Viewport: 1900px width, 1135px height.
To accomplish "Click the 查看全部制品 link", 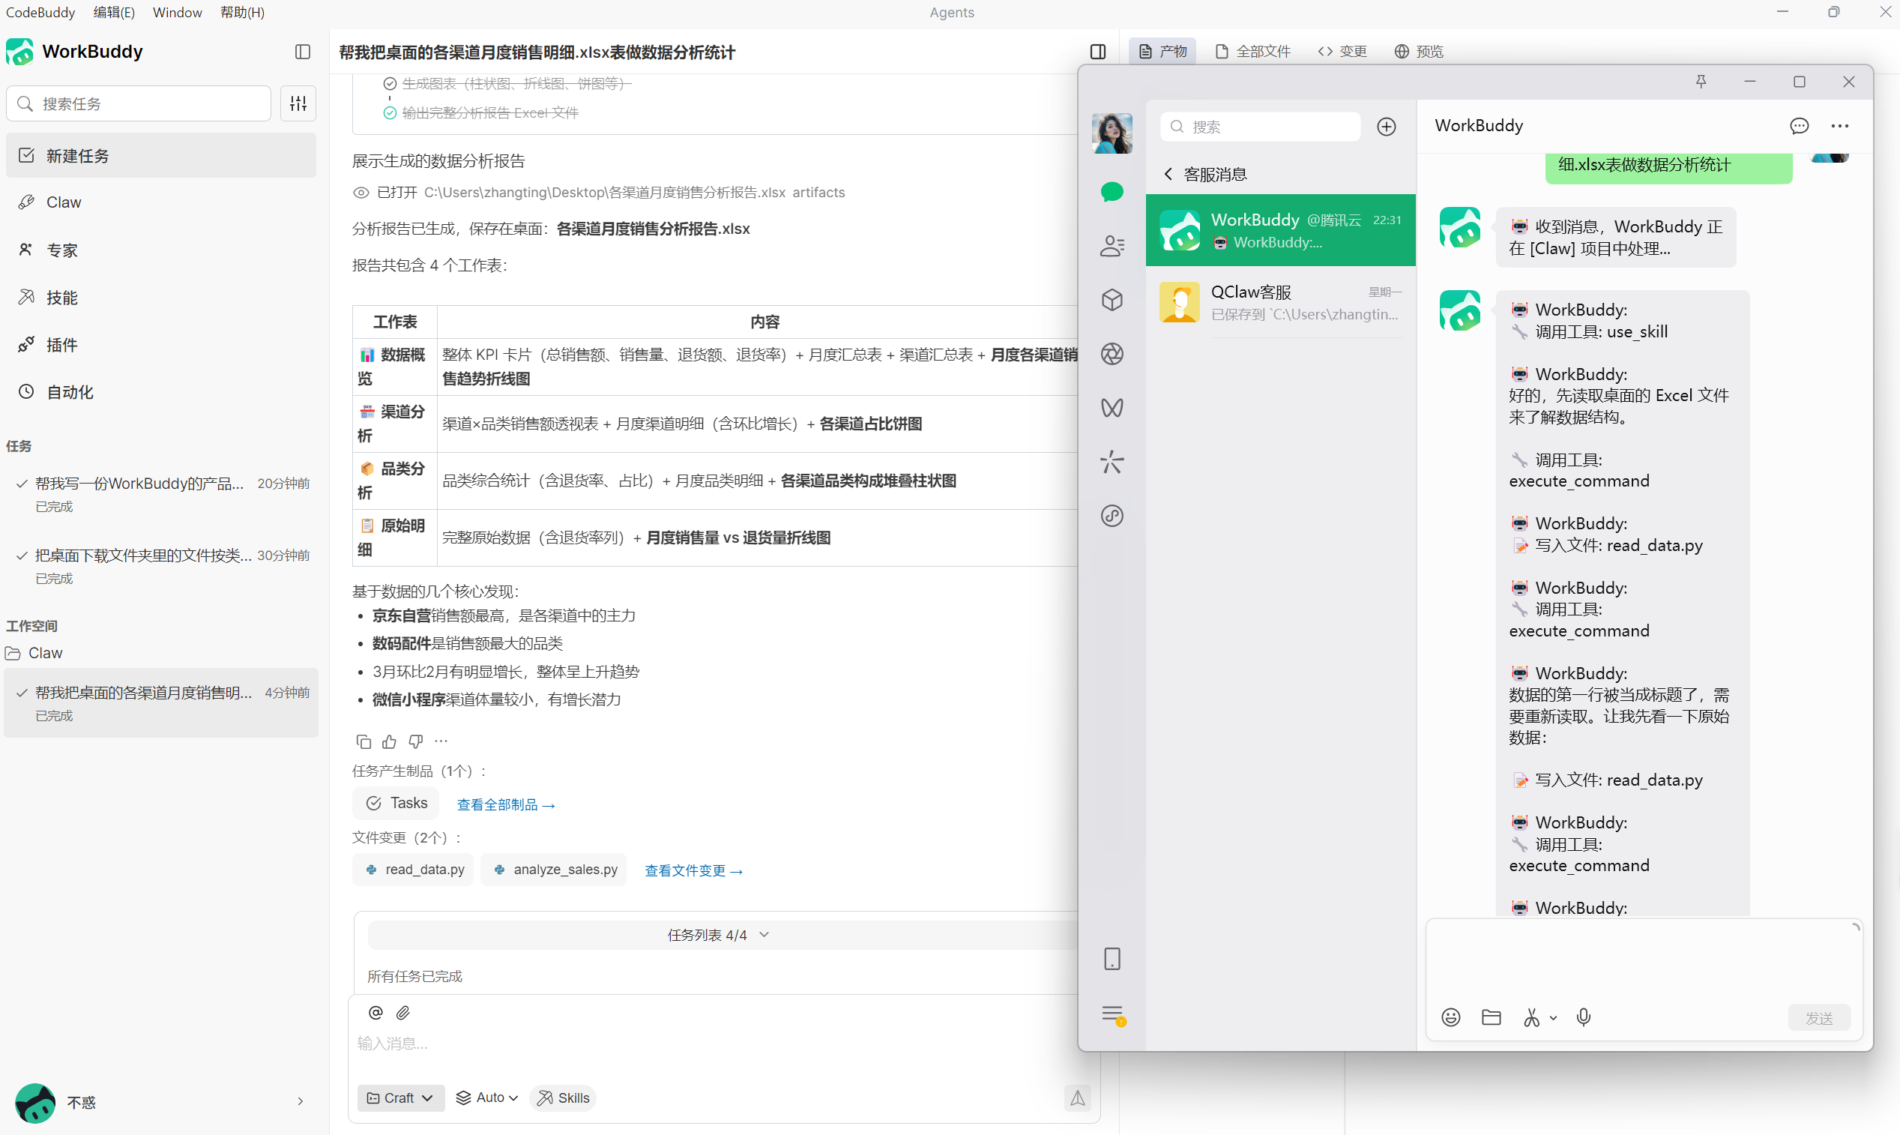I will [x=505, y=804].
